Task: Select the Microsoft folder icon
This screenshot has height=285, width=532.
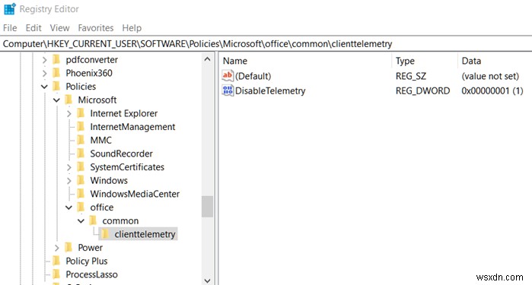Action: point(68,100)
